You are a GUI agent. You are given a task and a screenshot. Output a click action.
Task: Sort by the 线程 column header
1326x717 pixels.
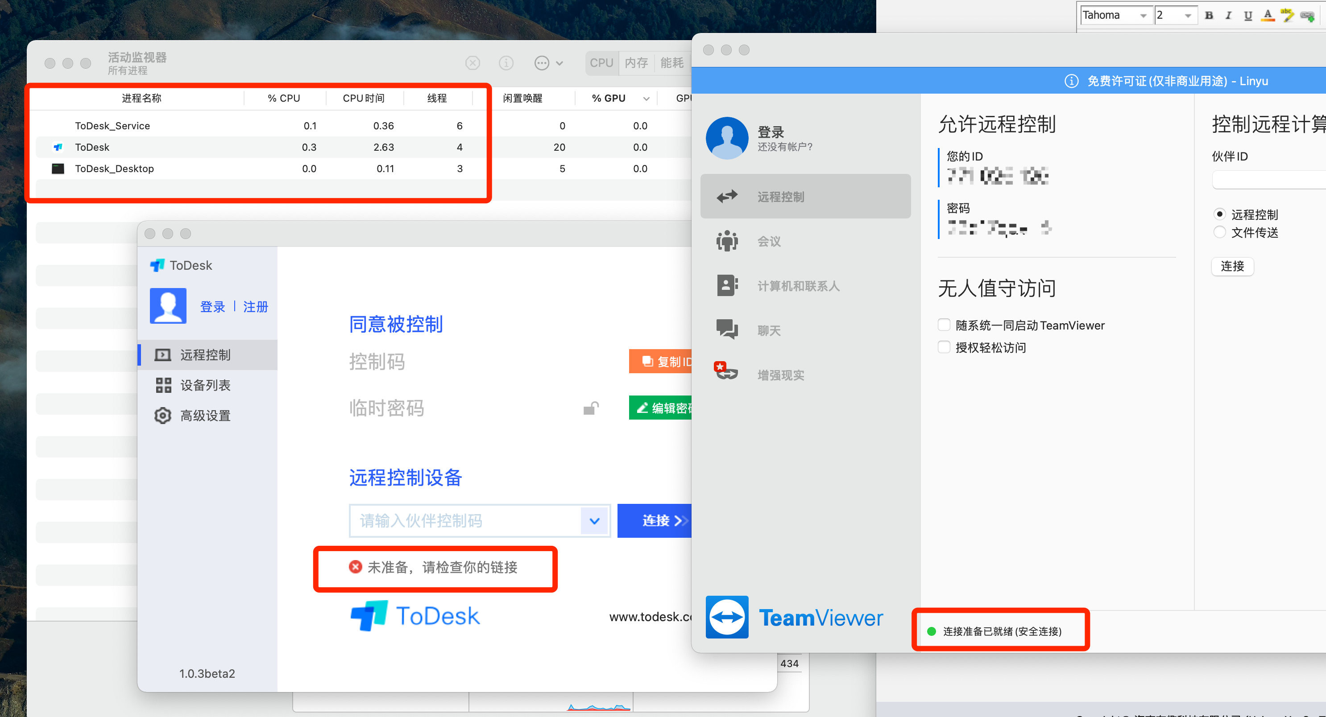437,98
